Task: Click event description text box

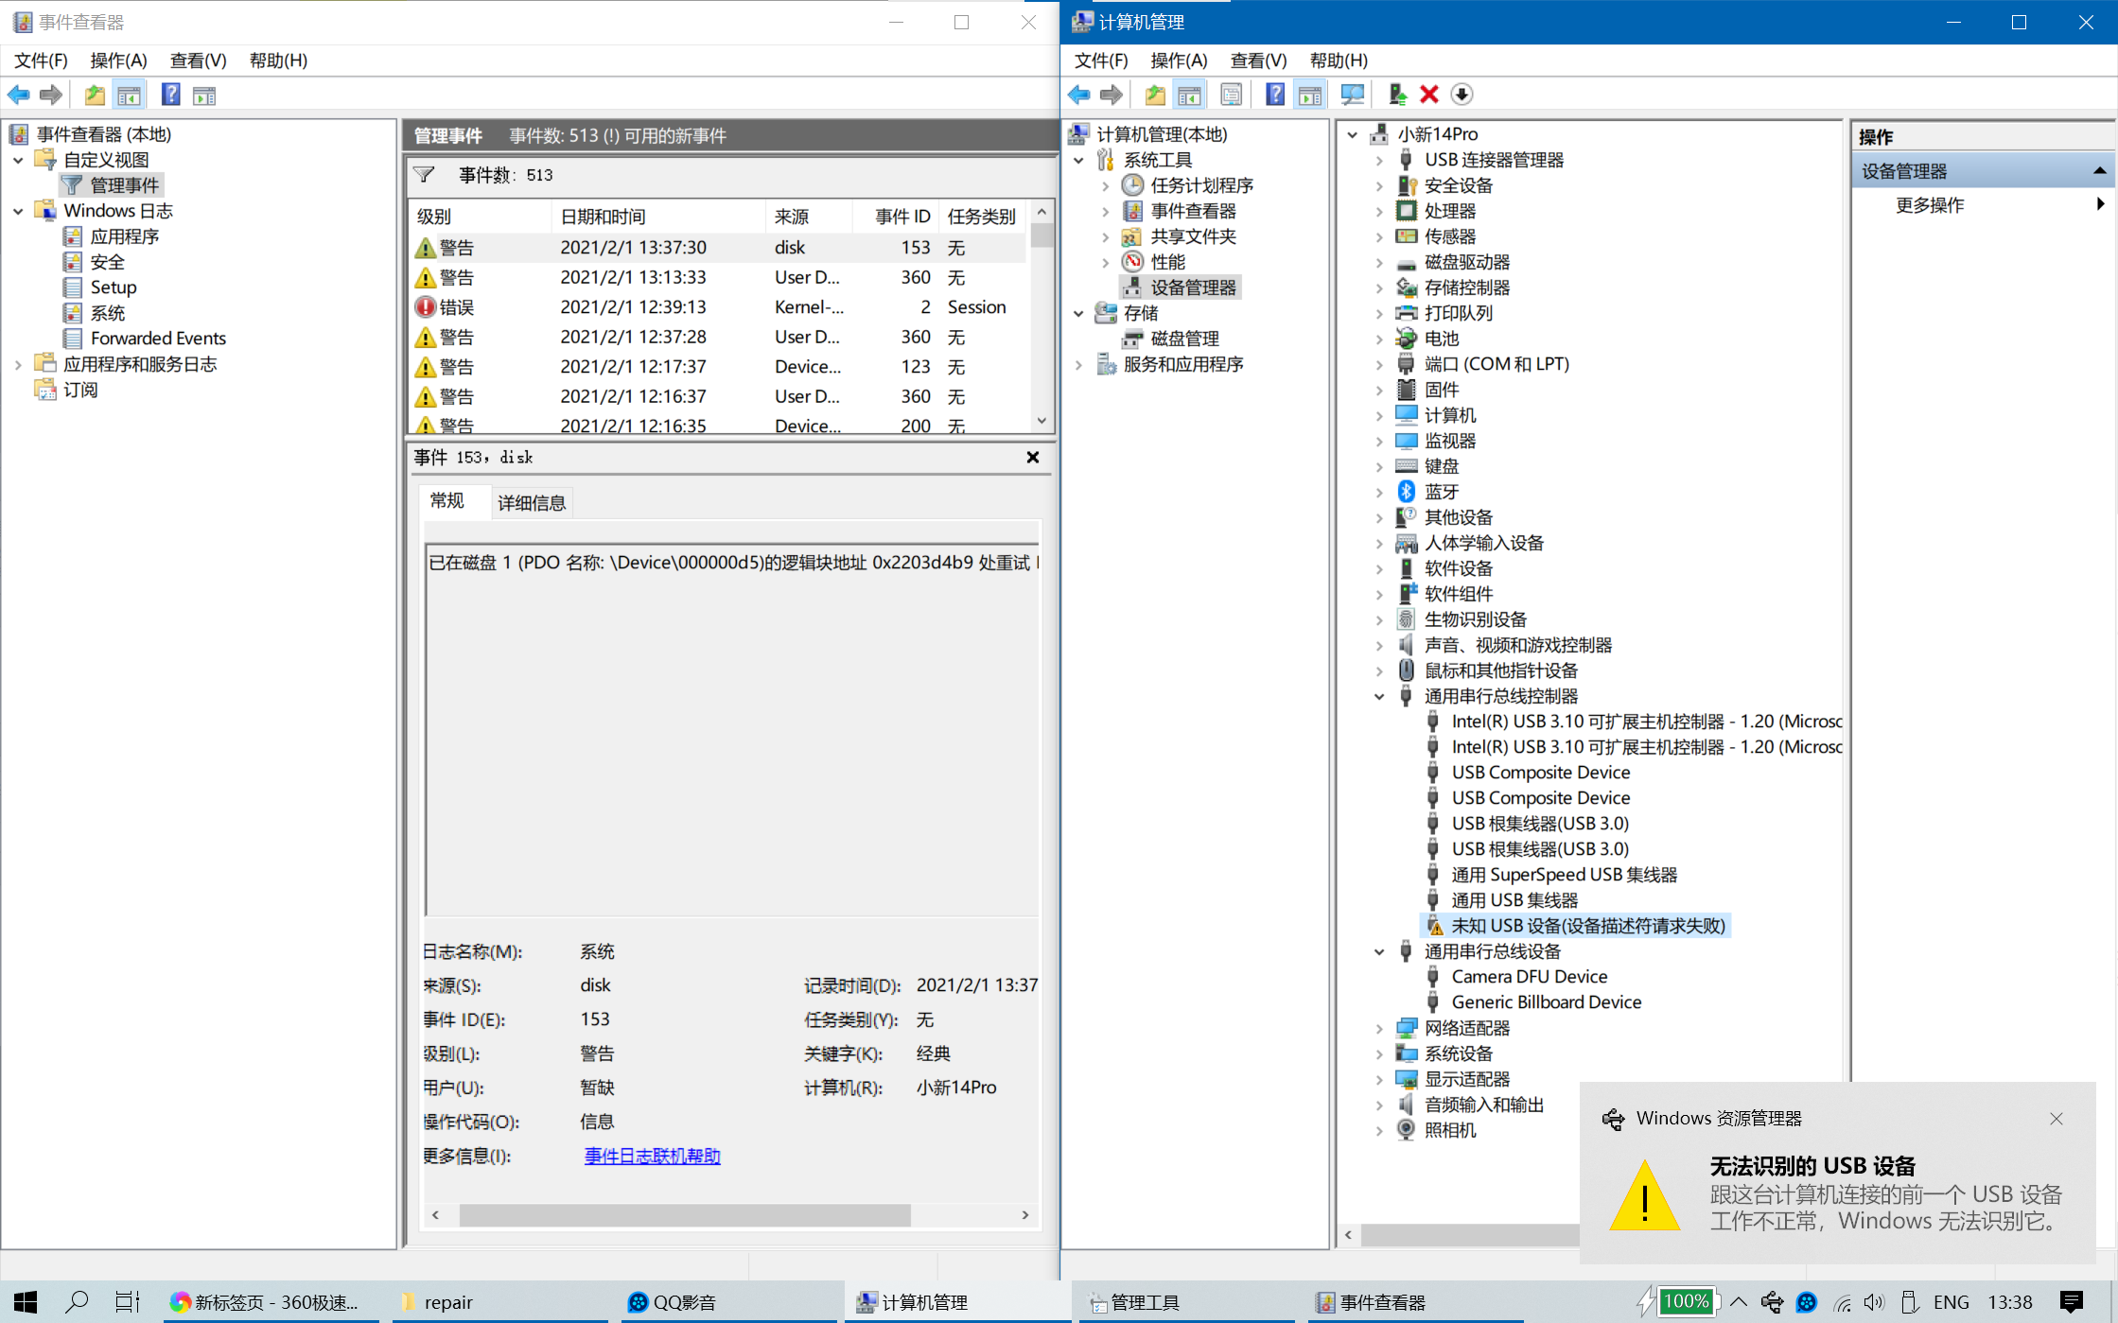Action: tap(732, 730)
